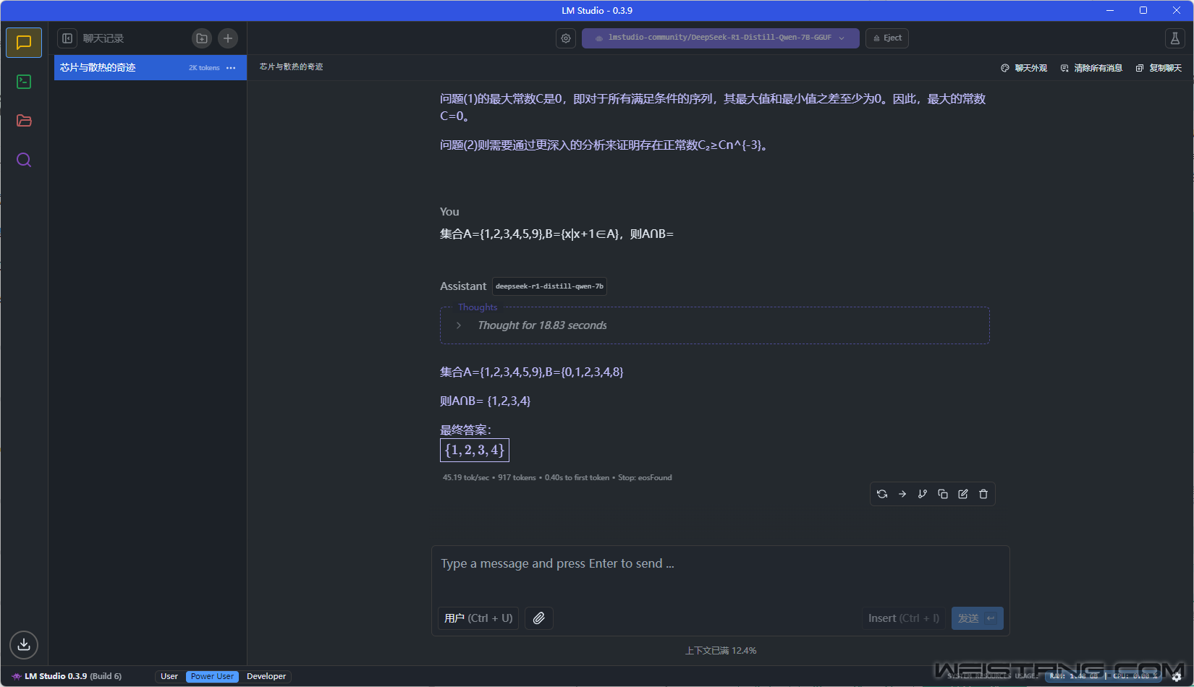Create a new chat folder
This screenshot has width=1194, height=687.
pos(202,38)
